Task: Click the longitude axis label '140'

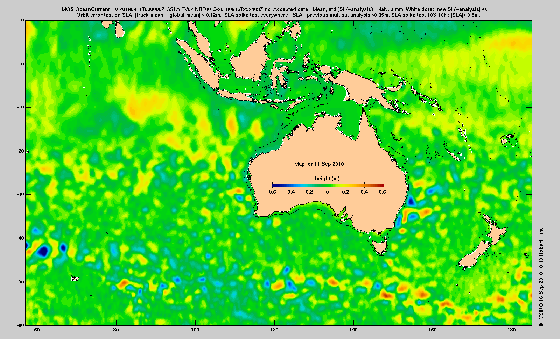Action: pyautogui.click(x=353, y=330)
